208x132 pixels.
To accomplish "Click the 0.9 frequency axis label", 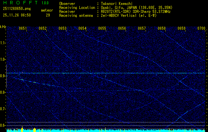I will tap(3, 76).
